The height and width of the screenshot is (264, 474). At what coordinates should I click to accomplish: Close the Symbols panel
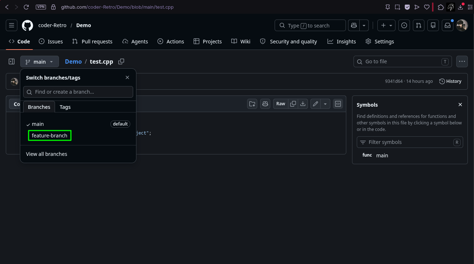coord(460,105)
